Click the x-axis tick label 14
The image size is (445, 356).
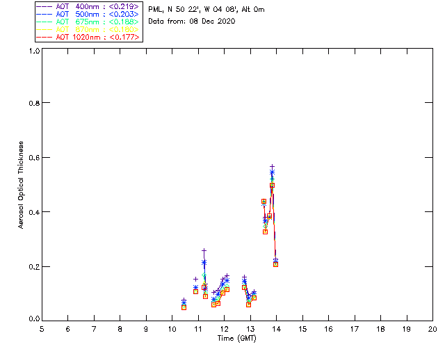277,329
